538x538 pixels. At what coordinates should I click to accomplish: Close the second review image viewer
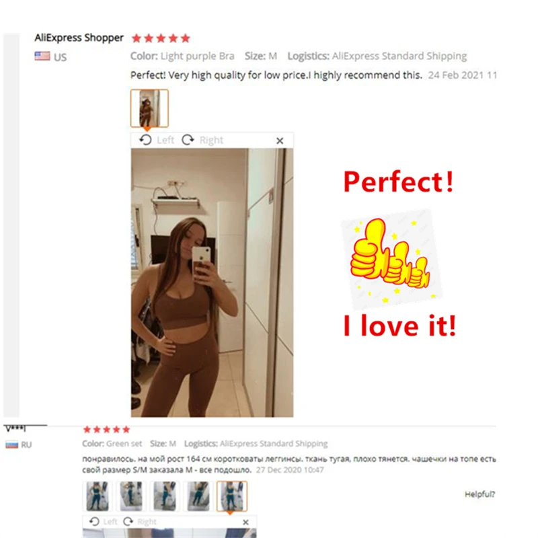click(245, 523)
